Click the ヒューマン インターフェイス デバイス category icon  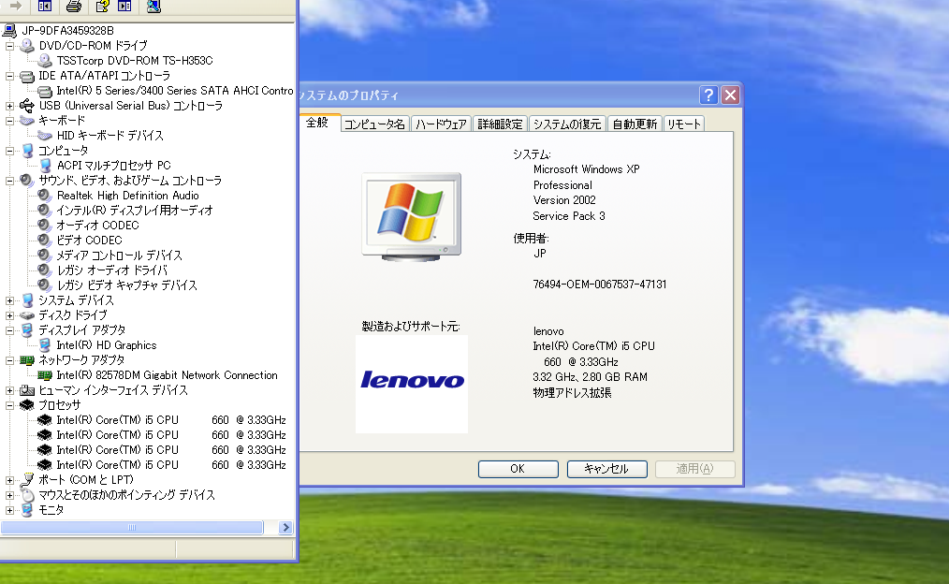pyautogui.click(x=26, y=390)
